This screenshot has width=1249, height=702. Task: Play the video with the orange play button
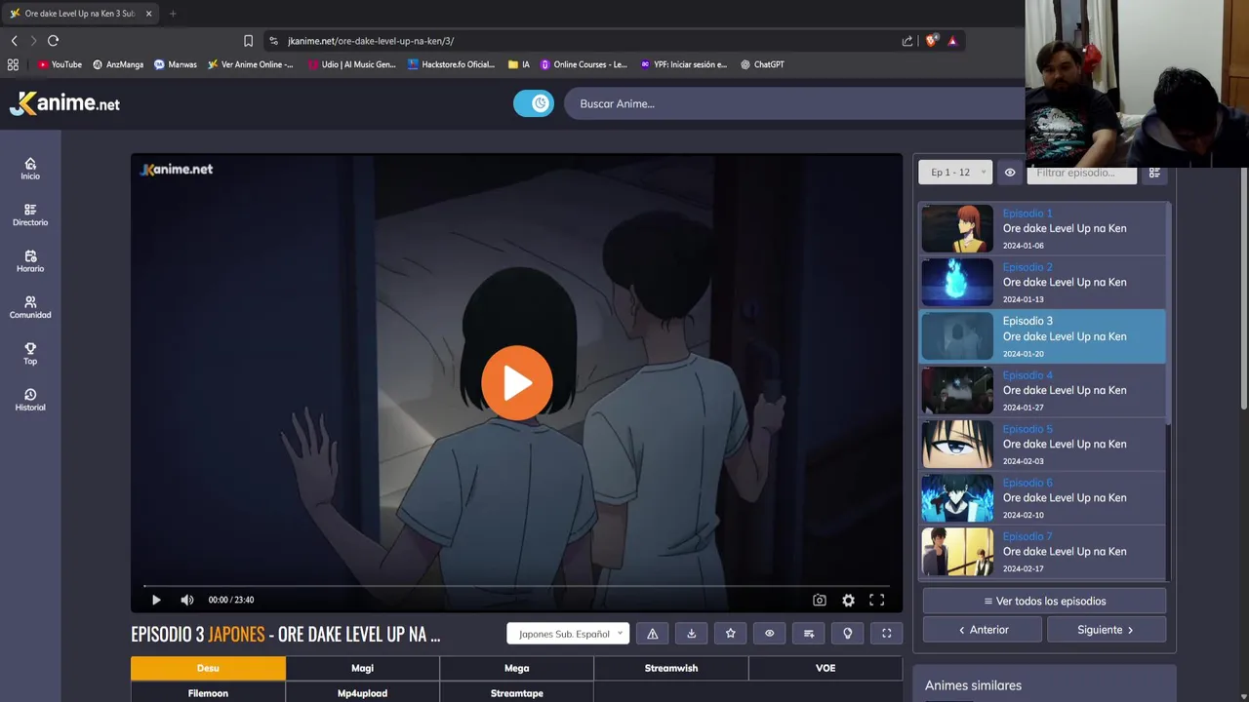(x=517, y=383)
